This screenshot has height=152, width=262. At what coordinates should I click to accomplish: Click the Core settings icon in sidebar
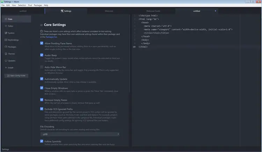(x=6, y=19)
